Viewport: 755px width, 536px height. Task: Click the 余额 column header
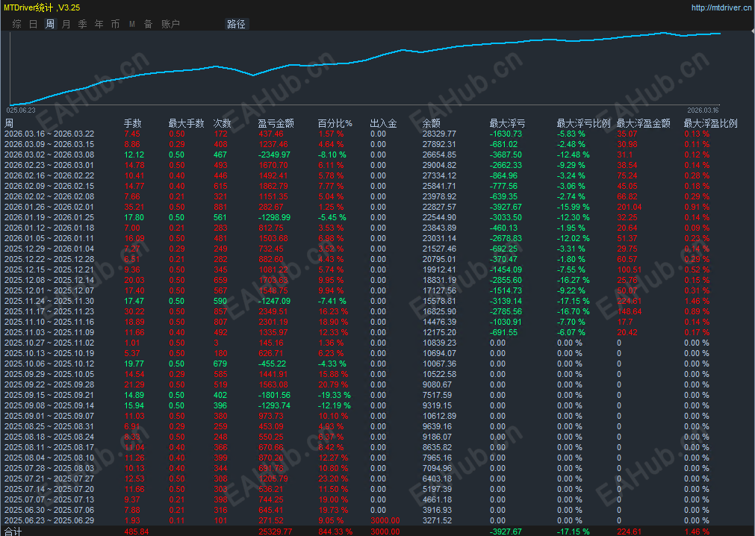pyautogui.click(x=432, y=123)
